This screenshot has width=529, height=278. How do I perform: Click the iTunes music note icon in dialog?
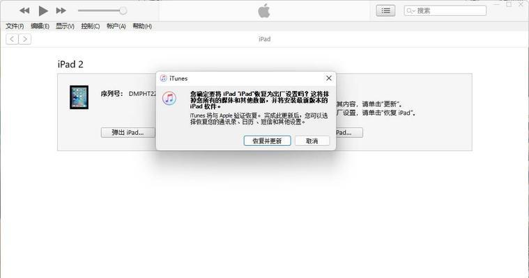pos(169,98)
